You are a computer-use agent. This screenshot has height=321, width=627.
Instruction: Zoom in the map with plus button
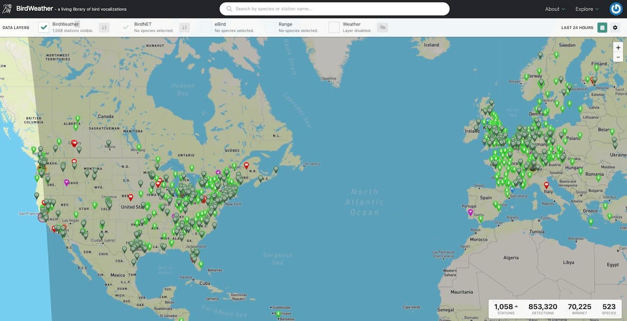[618, 47]
